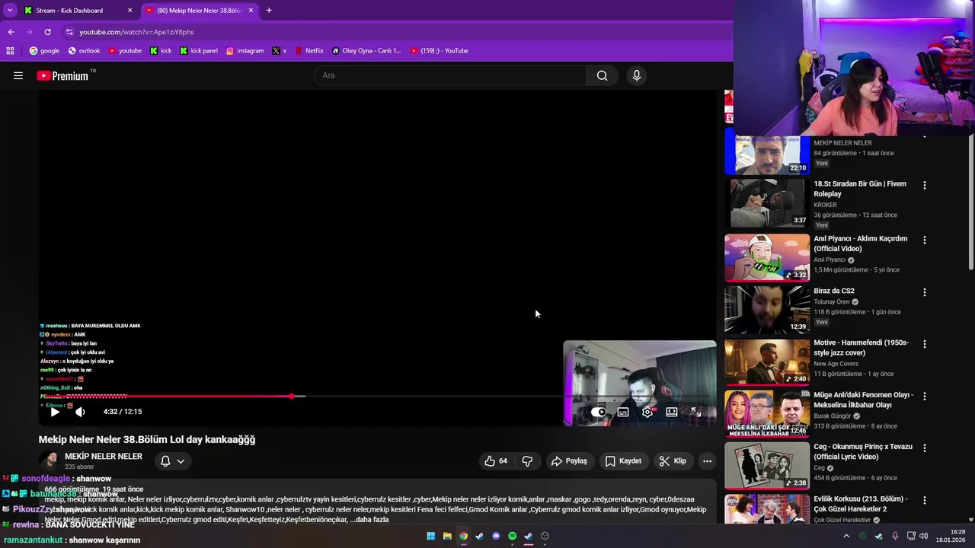This screenshot has height=548, width=975.
Task: Go back in browser
Action: pyautogui.click(x=11, y=32)
